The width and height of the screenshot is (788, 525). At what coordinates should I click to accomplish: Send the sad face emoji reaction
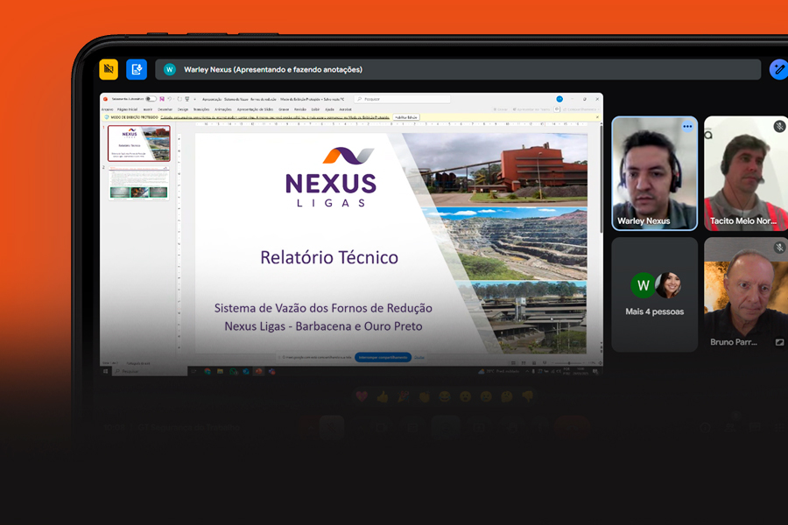point(486,397)
